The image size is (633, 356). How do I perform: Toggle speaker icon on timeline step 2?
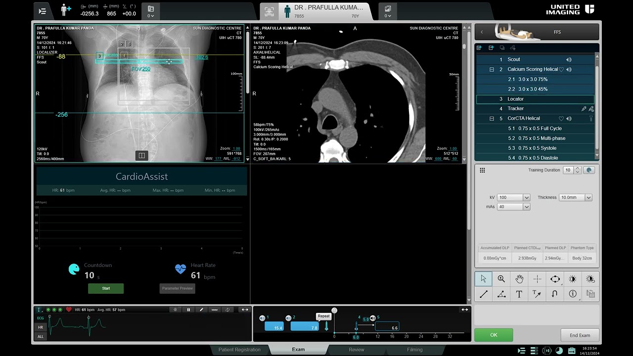click(288, 318)
